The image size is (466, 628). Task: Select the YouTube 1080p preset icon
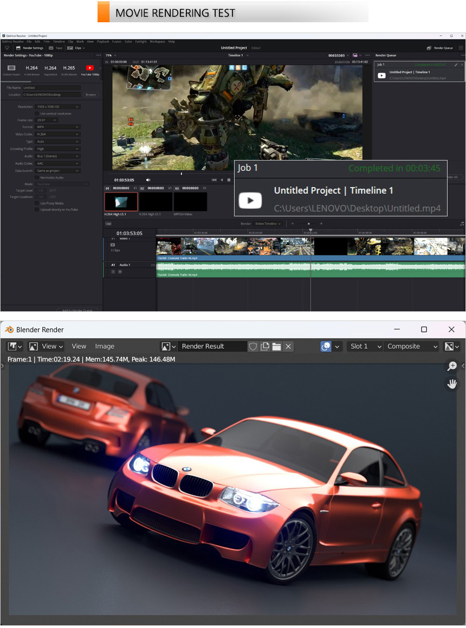point(89,68)
